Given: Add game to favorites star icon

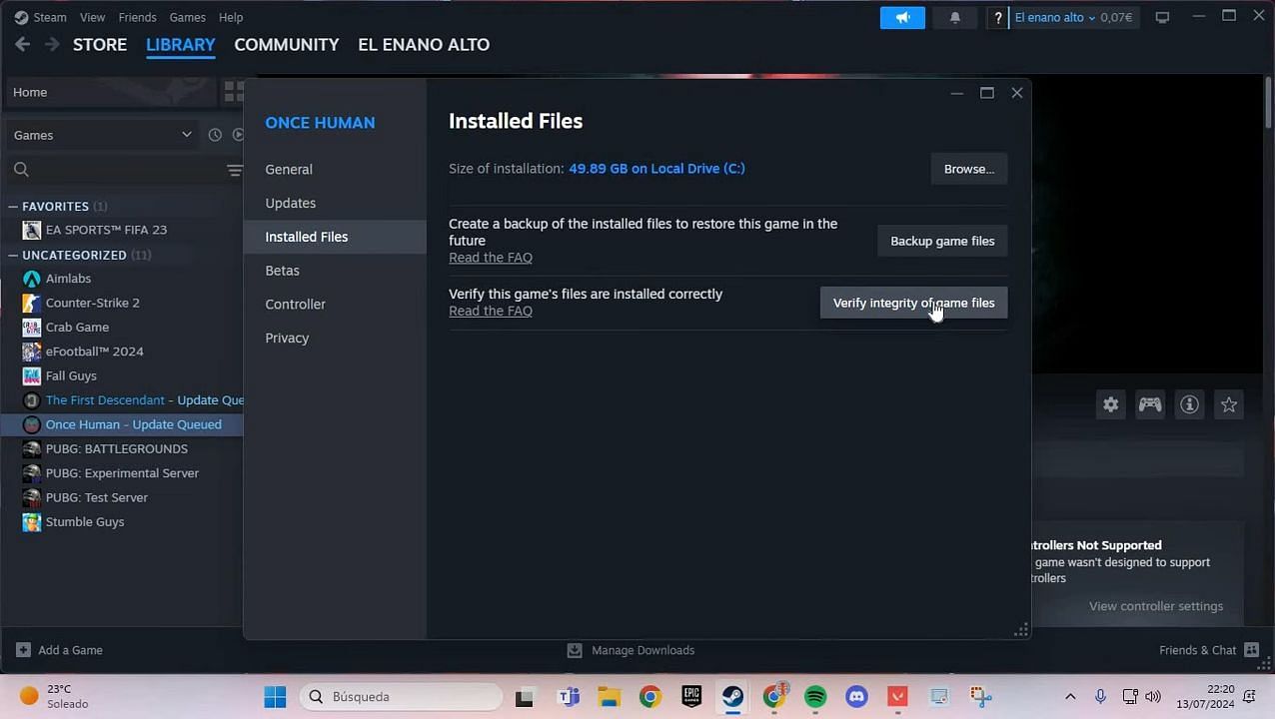Looking at the screenshot, I should (x=1229, y=404).
